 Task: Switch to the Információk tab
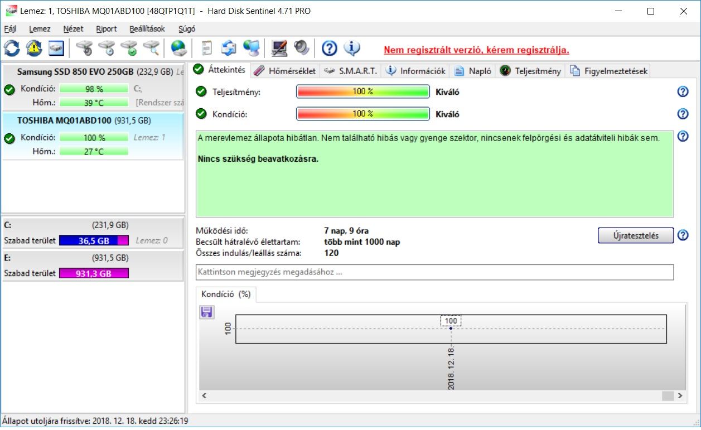point(416,71)
